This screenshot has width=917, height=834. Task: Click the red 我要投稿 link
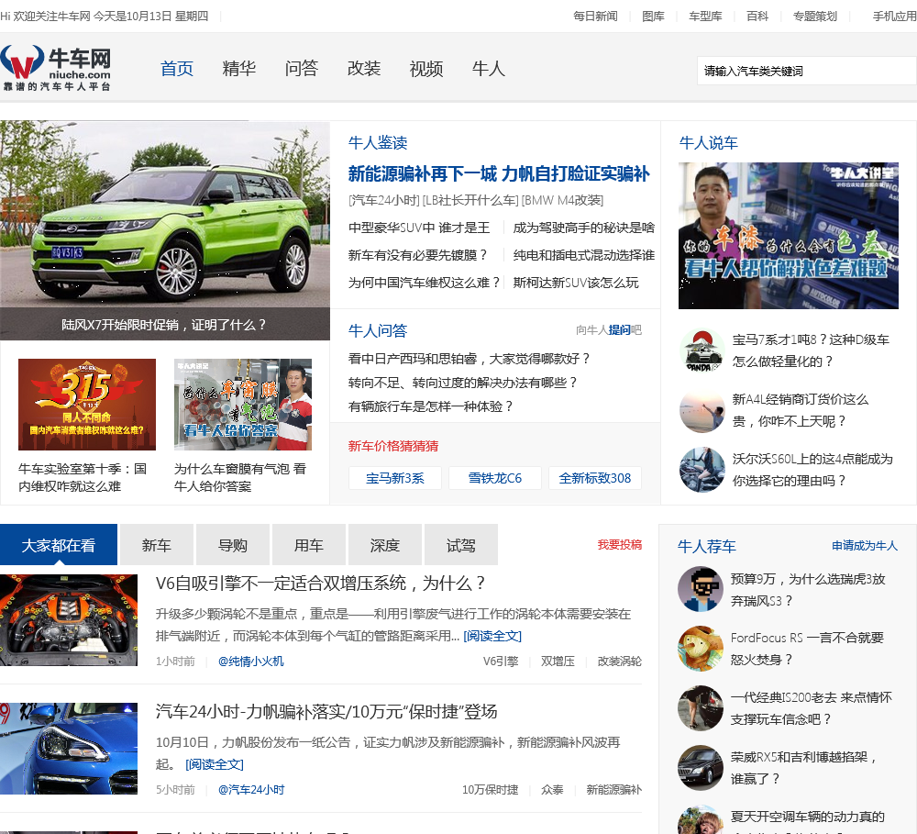tap(619, 545)
